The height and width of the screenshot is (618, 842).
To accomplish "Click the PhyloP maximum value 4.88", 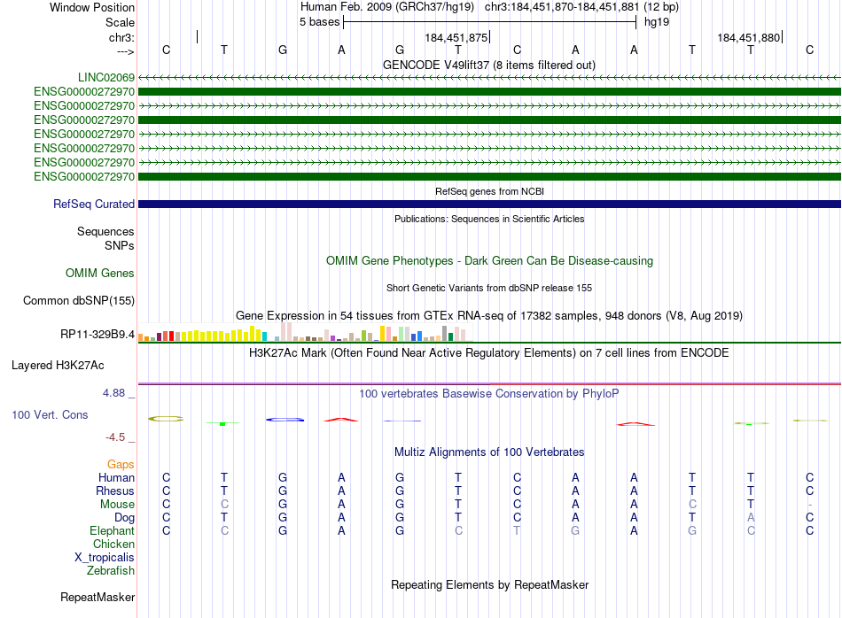I will (x=113, y=393).
